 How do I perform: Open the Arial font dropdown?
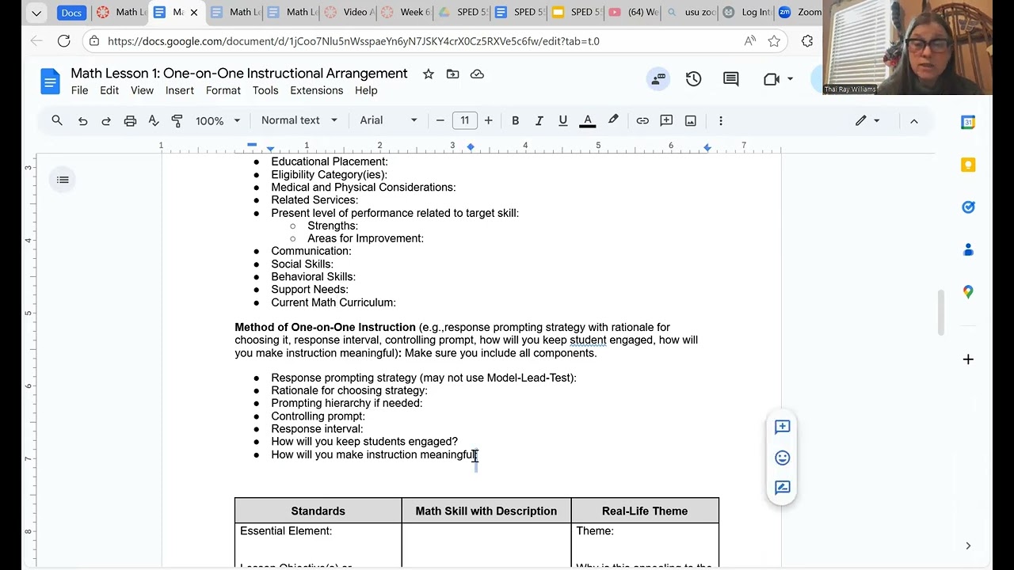(388, 120)
